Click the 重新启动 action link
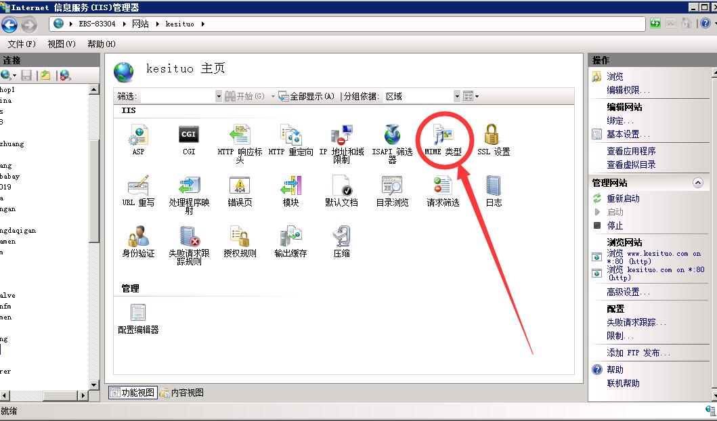This screenshot has width=717, height=421. [623, 198]
